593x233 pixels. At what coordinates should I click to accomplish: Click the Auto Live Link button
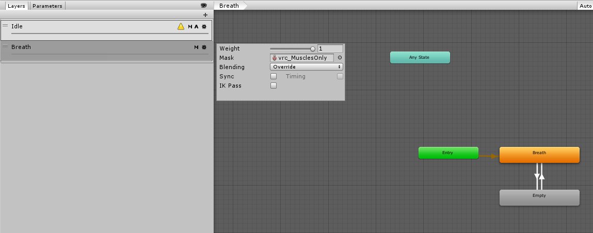(x=585, y=6)
